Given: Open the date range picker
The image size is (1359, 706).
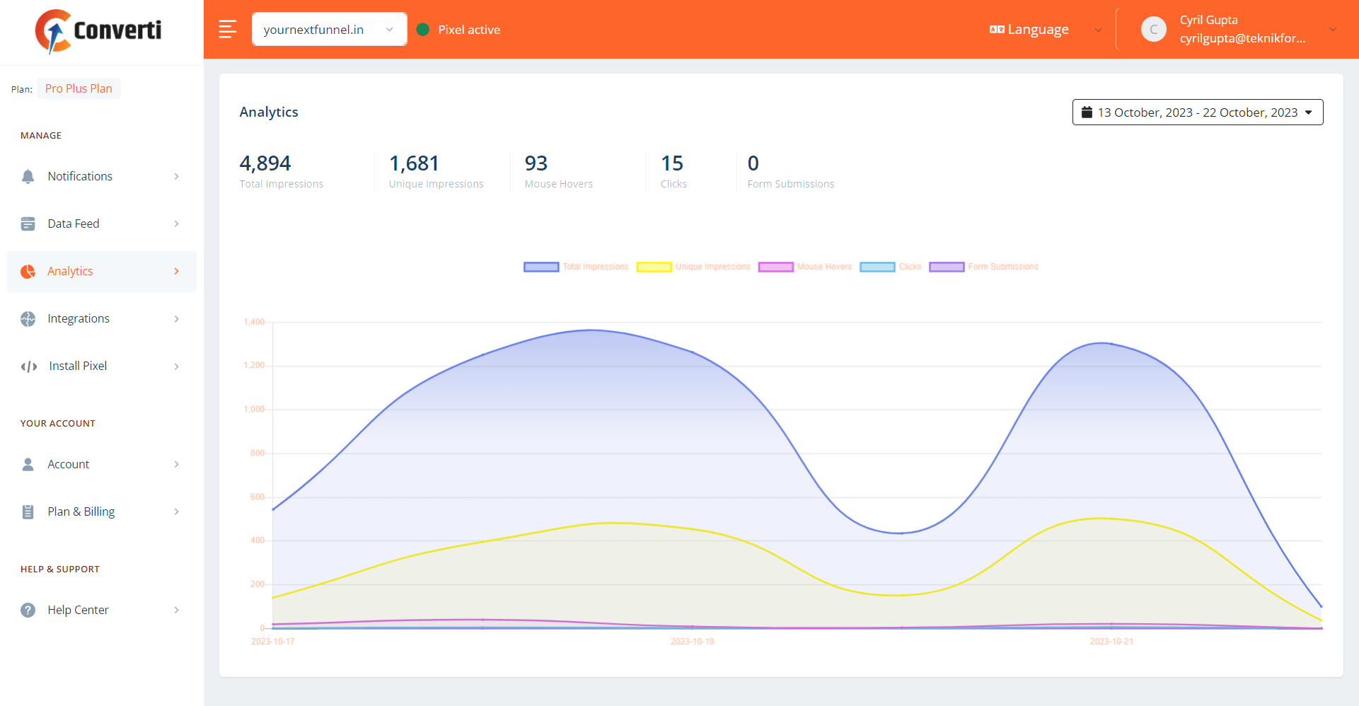Looking at the screenshot, I should 1197,112.
